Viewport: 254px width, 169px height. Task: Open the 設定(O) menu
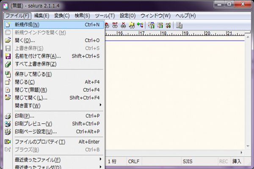127,16
